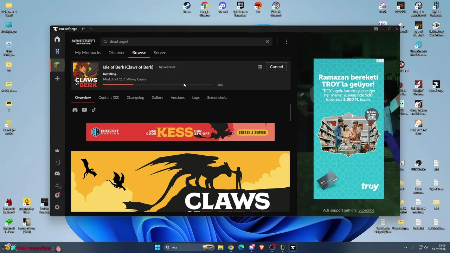Click the Ubisoft Connect desktop shortcut
The width and height of the screenshot is (450, 253).
pos(276,9)
